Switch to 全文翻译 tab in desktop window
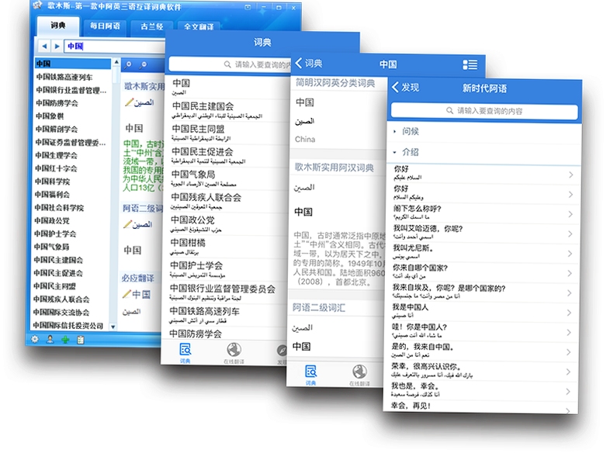The image size is (610, 453). [x=199, y=27]
